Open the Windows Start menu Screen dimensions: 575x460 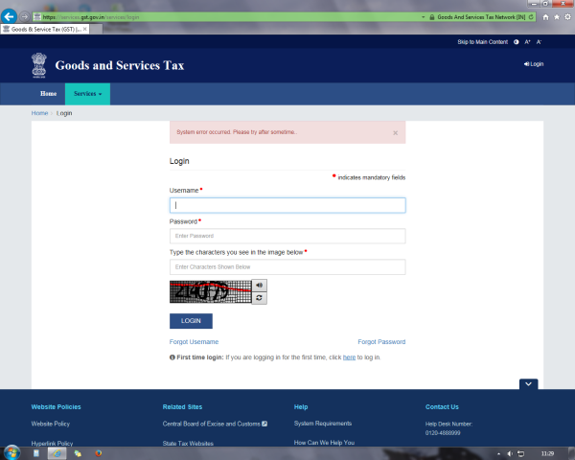(x=12, y=451)
